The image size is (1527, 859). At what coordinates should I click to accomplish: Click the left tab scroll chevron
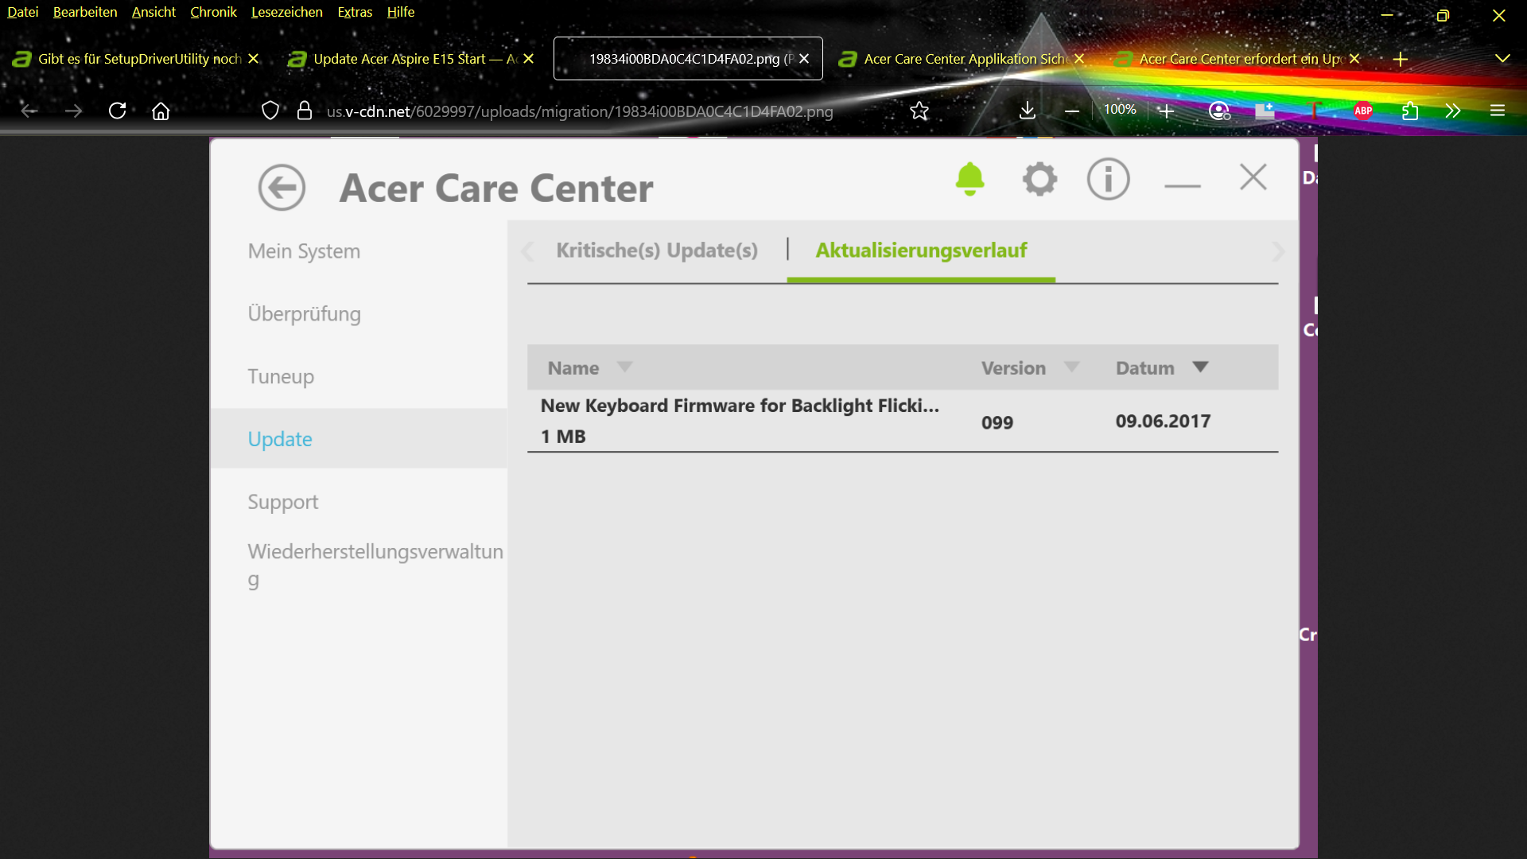(527, 251)
